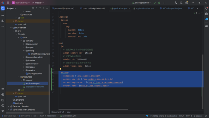Click the editor horizontal scrollbar
209x118 pixels.
pos(93,110)
